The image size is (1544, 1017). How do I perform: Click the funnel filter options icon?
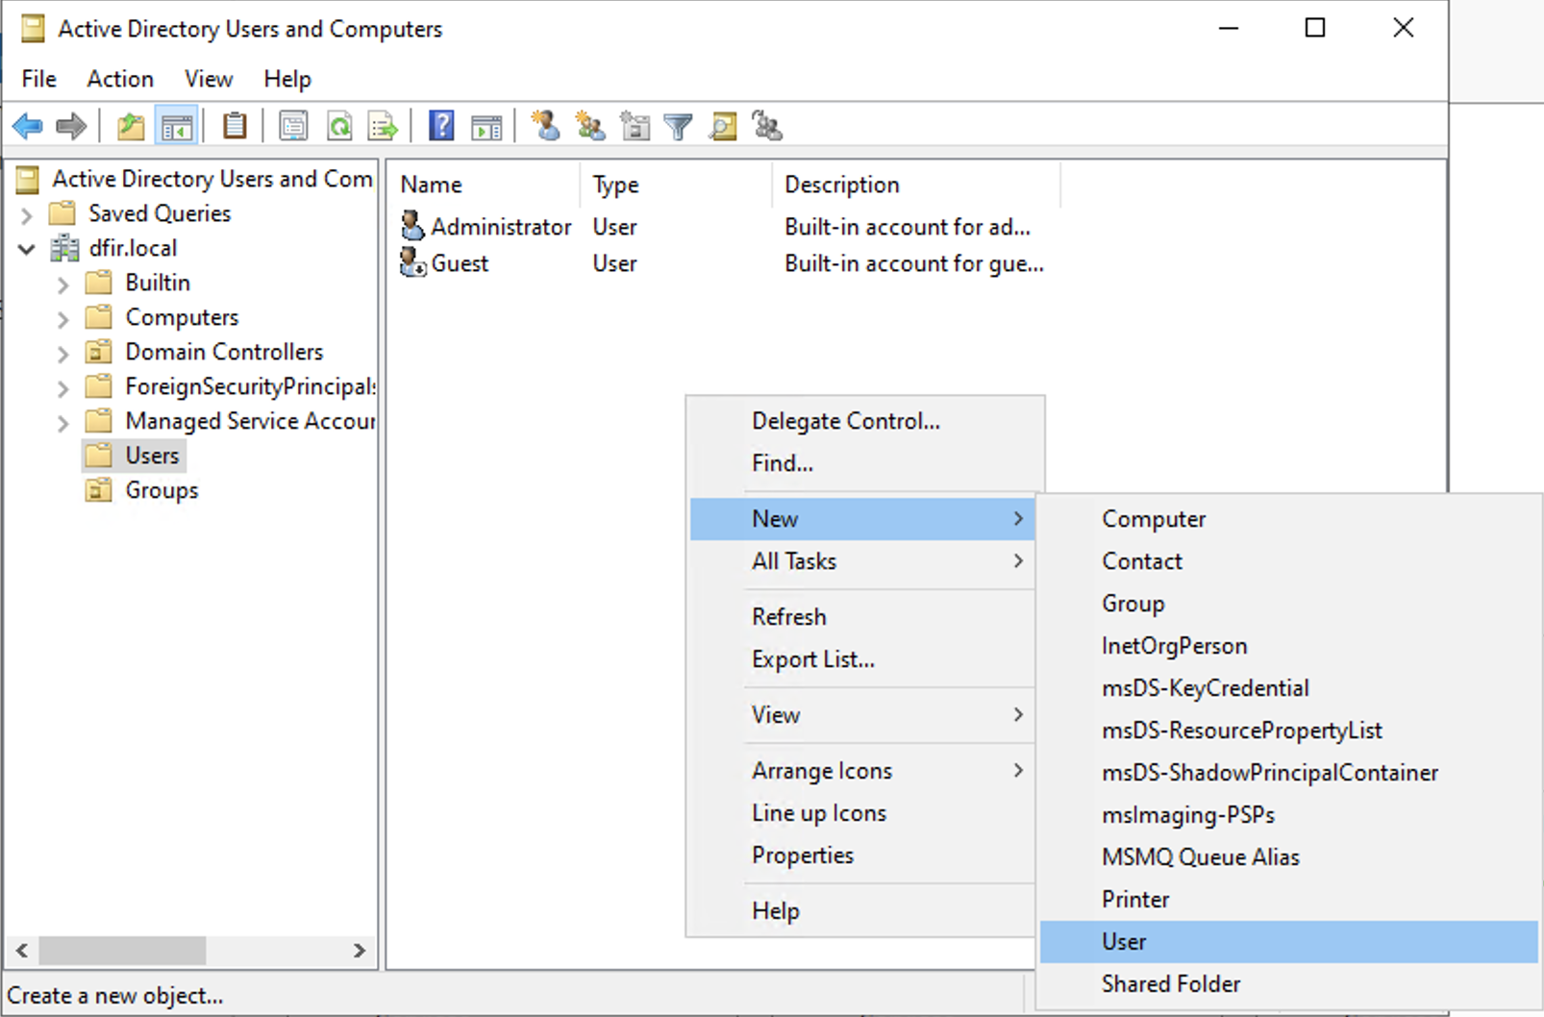click(679, 126)
